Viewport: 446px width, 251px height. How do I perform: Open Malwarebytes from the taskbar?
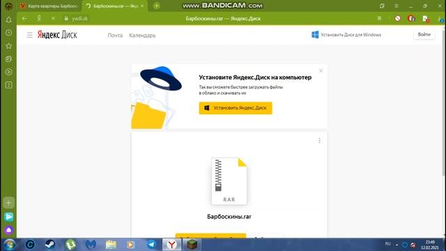(91, 245)
